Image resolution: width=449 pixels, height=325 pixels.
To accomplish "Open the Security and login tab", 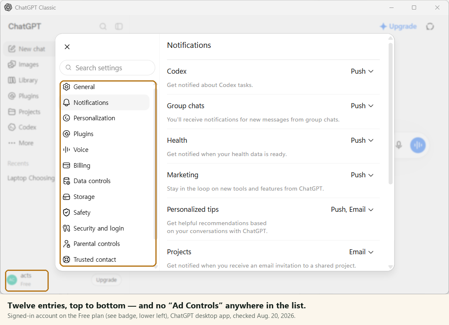I will [105, 228].
